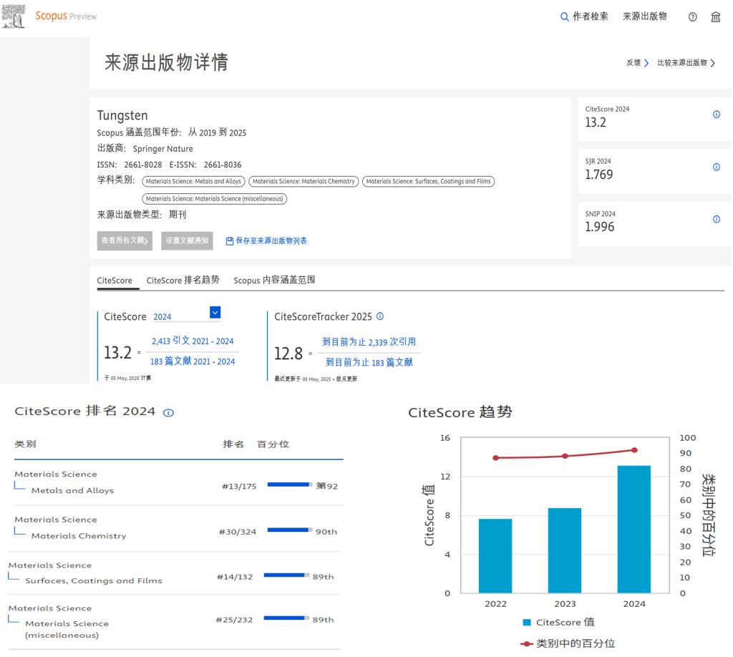Image resolution: width=733 pixels, height=657 pixels.
Task: Click the institution building icon
Action: coord(715,16)
